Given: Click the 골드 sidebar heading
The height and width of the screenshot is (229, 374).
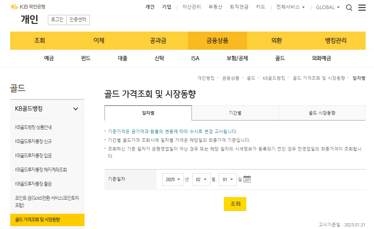Looking at the screenshot, I should coord(18,88).
